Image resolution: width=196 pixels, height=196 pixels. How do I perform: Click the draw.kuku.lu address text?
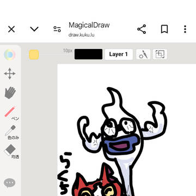pos(82,35)
